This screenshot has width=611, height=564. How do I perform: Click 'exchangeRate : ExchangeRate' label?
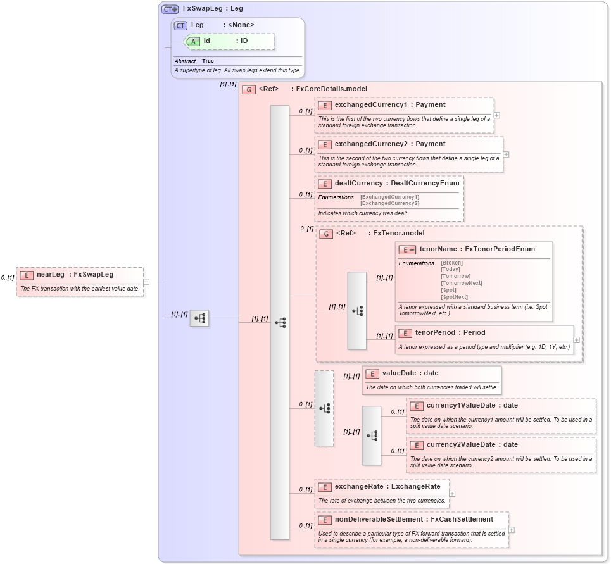click(387, 487)
